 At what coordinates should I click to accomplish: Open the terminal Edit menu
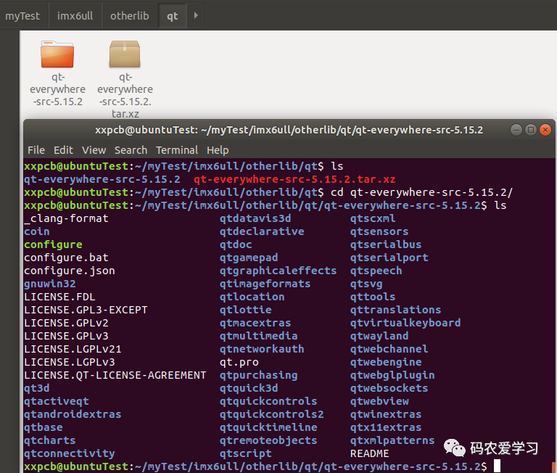(x=63, y=150)
